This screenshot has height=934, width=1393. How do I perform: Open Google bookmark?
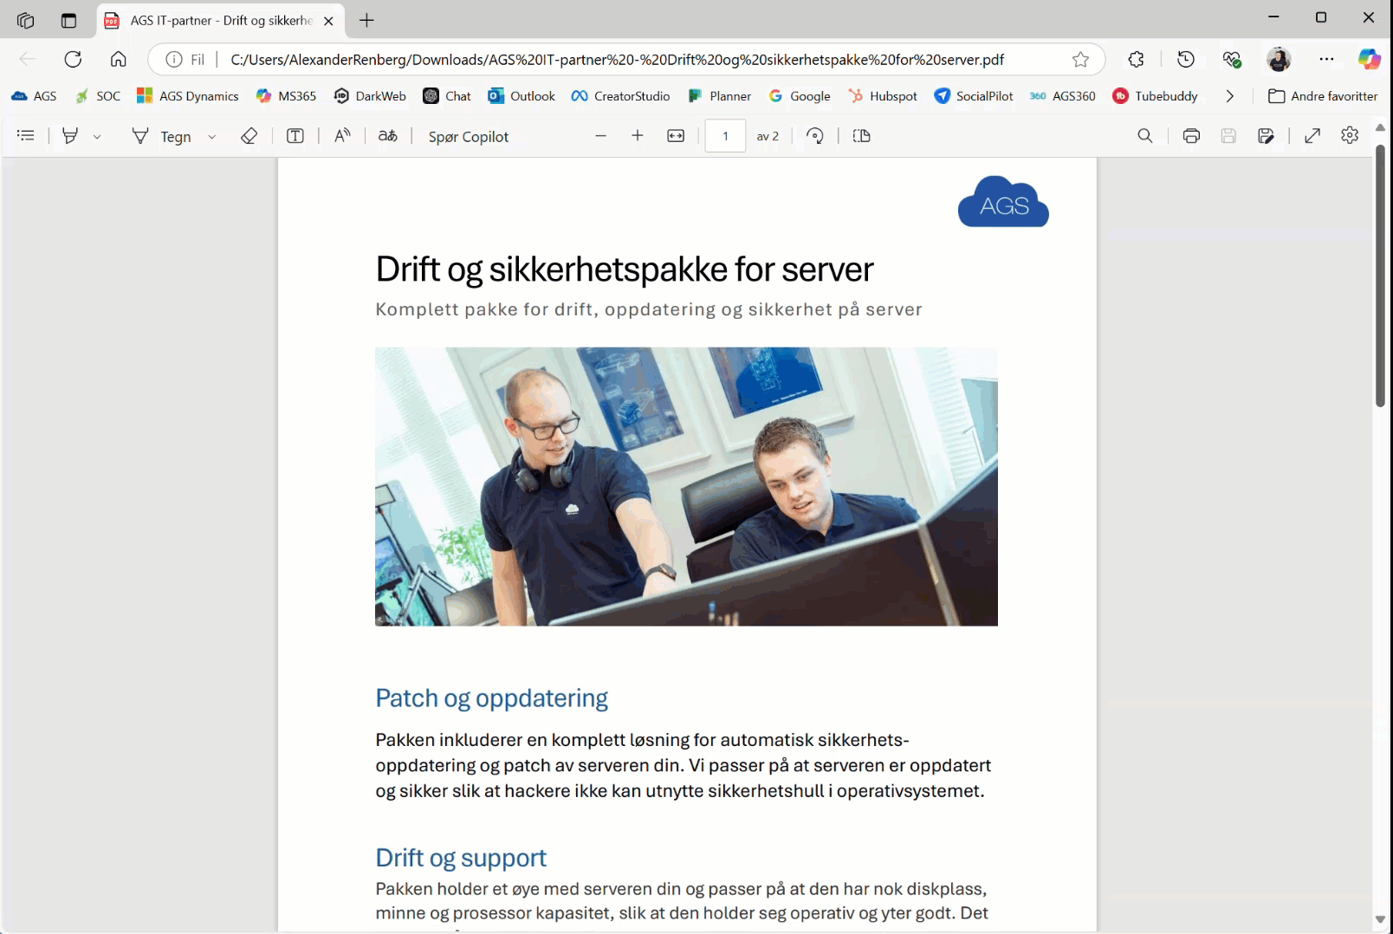[x=800, y=96]
